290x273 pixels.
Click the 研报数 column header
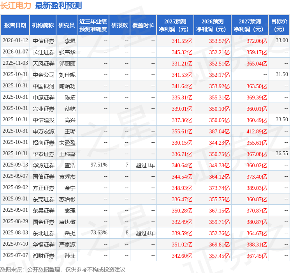(120, 25)
